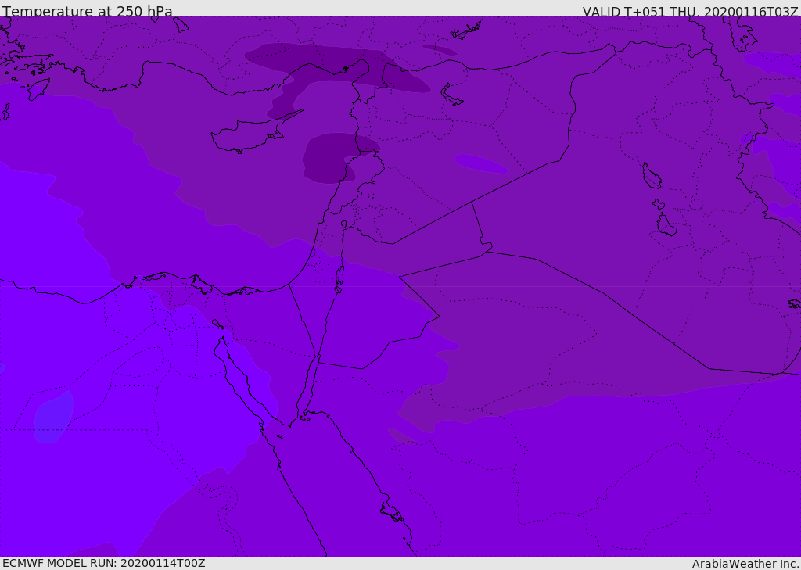Click the 'ArabiaWeather Inc.' credit text
The image size is (801, 570).
point(746,564)
